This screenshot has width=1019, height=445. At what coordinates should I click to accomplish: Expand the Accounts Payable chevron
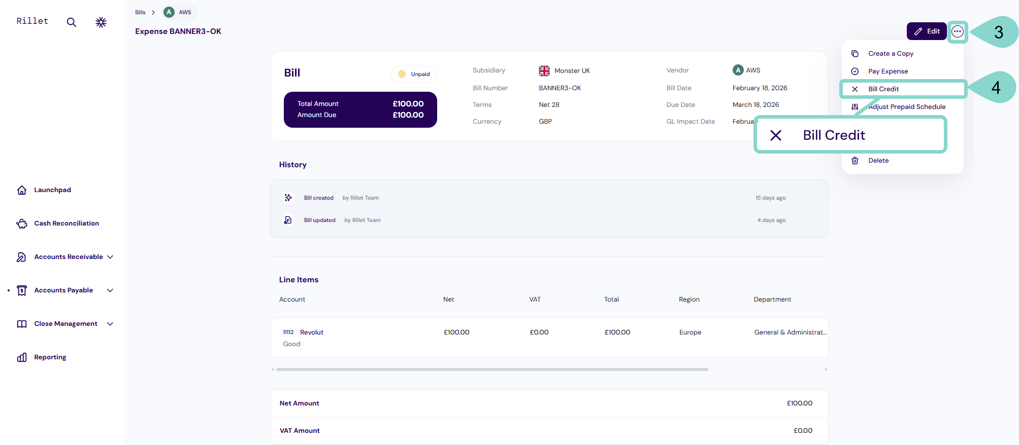[x=110, y=290]
